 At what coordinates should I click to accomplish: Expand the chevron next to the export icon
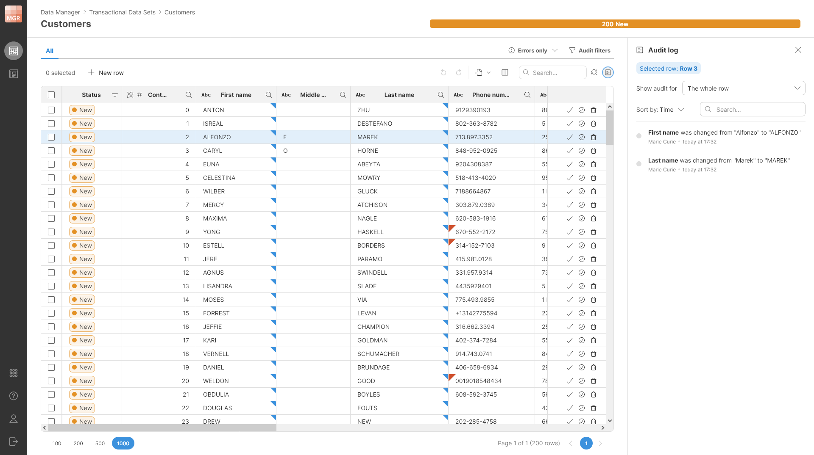[489, 72]
